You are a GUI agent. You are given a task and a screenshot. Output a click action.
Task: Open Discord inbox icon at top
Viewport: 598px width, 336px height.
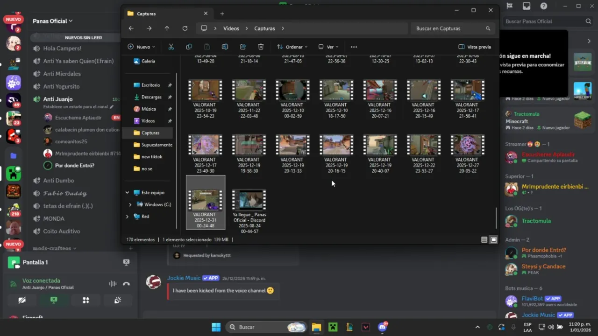click(x=527, y=6)
